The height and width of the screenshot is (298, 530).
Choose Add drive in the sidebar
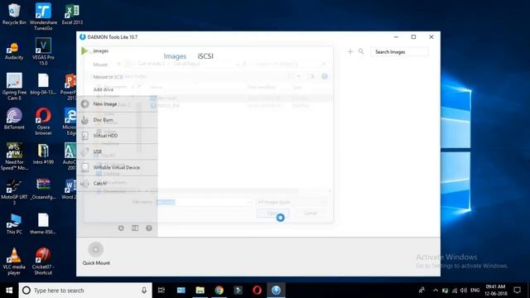(x=103, y=89)
